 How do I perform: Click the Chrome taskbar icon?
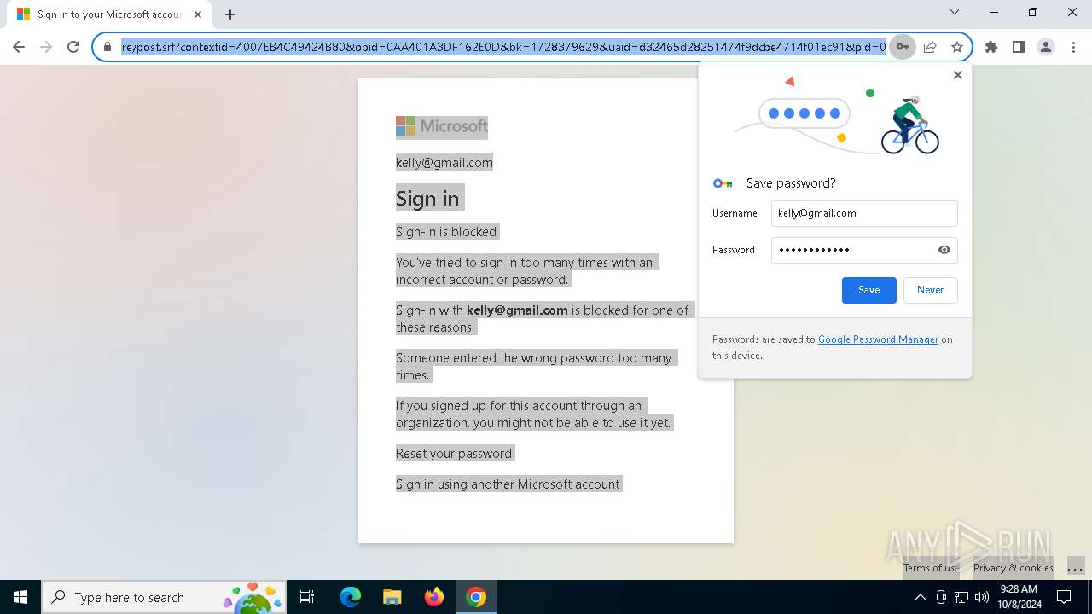[x=476, y=597]
